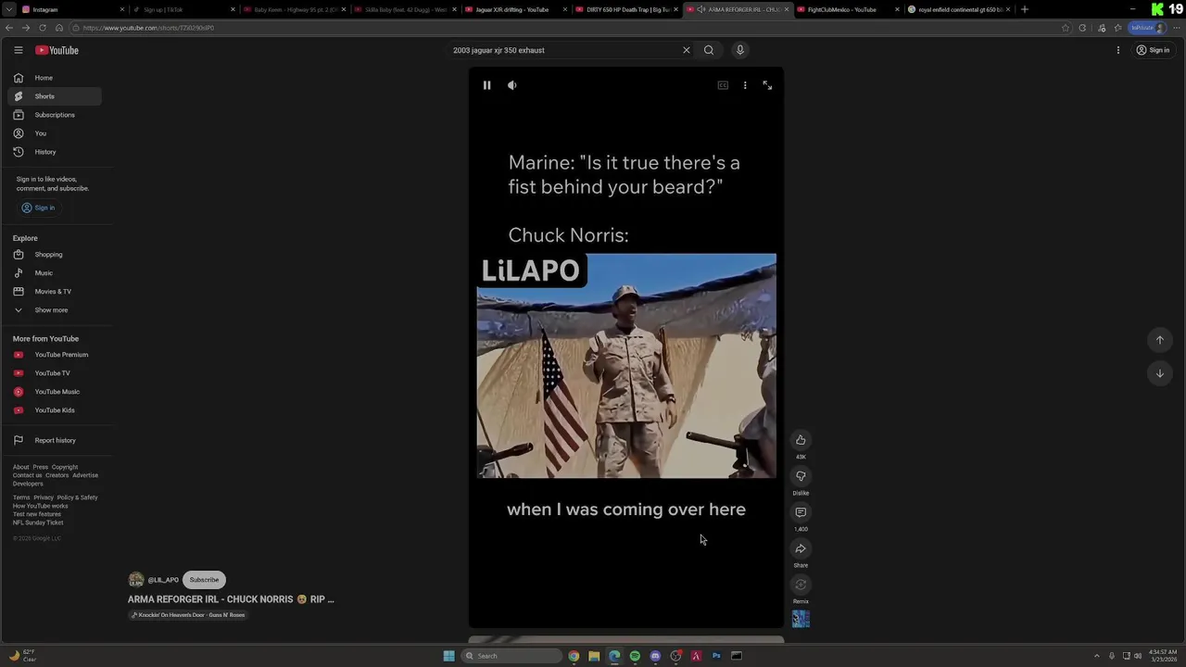The width and height of the screenshot is (1186, 667).
Task: Open a new browser tab
Action: 1024,9
